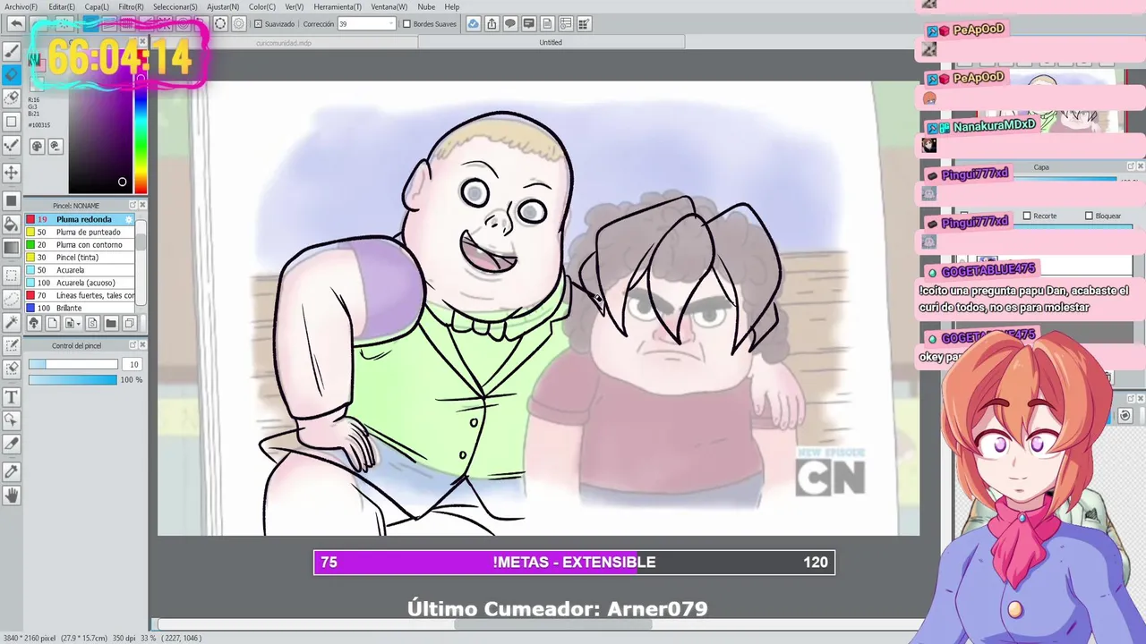Close the Control del pincel panel
The height and width of the screenshot is (644, 1146).
[141, 345]
